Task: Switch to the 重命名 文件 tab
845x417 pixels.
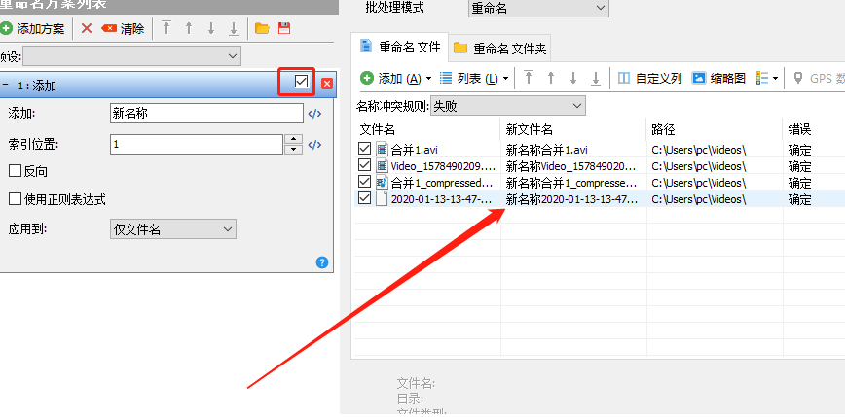Action: 399,48
